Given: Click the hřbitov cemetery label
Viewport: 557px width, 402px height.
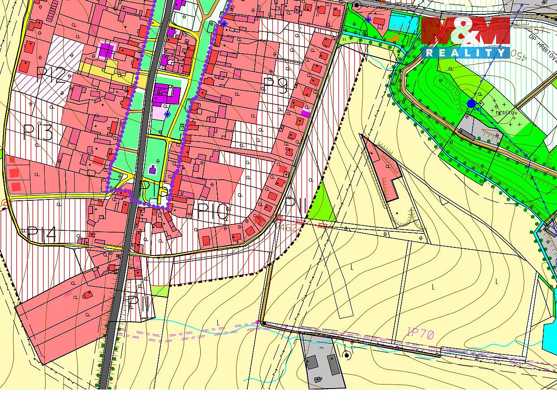Looking at the screenshot, I should [506, 112].
